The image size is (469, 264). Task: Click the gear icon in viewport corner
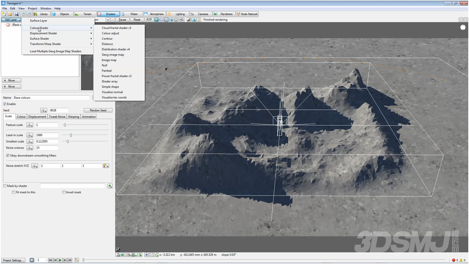tap(463, 27)
